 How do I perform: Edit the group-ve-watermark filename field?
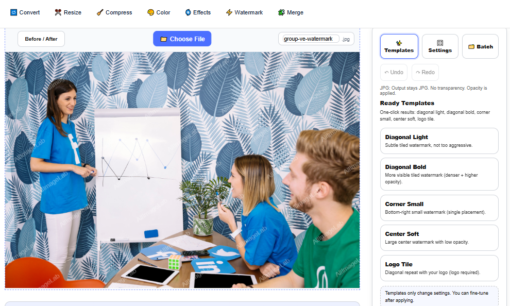point(311,39)
